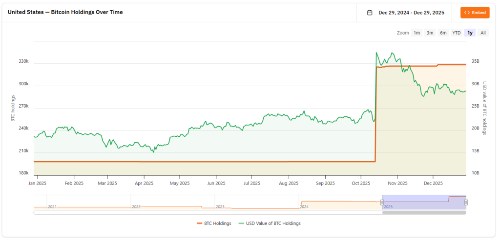The width and height of the screenshot is (500, 240).
Task: Set zoom to 1m
Action: click(x=417, y=33)
